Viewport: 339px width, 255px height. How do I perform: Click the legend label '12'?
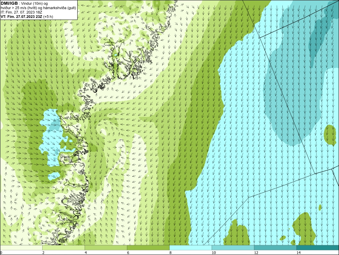256,253
